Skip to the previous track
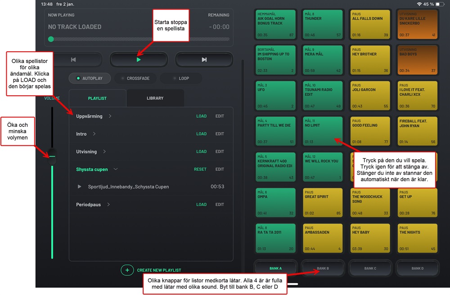This screenshot has width=450, height=295. point(73,59)
